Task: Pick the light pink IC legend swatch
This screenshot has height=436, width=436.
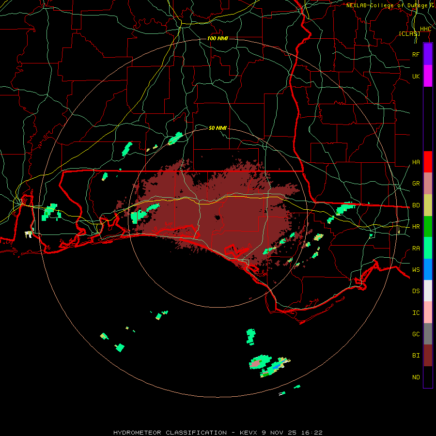Action: click(428, 312)
